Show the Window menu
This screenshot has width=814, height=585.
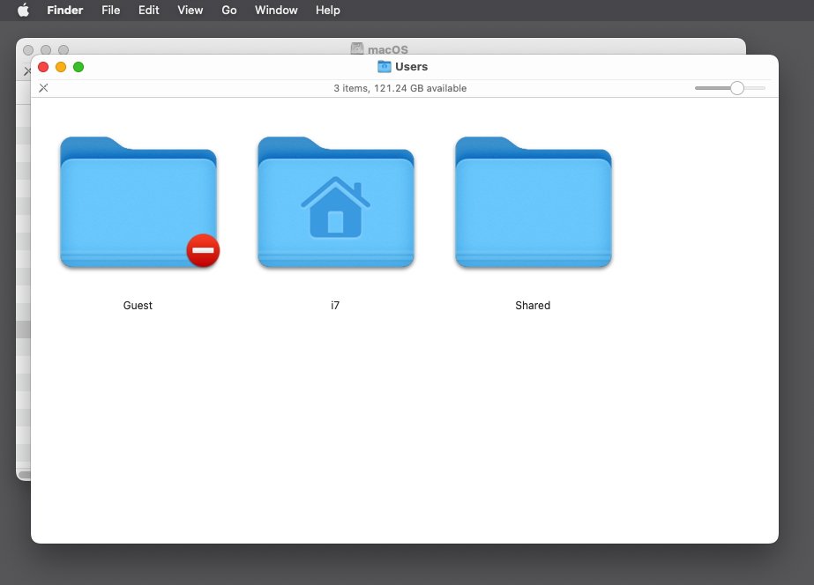click(x=276, y=11)
